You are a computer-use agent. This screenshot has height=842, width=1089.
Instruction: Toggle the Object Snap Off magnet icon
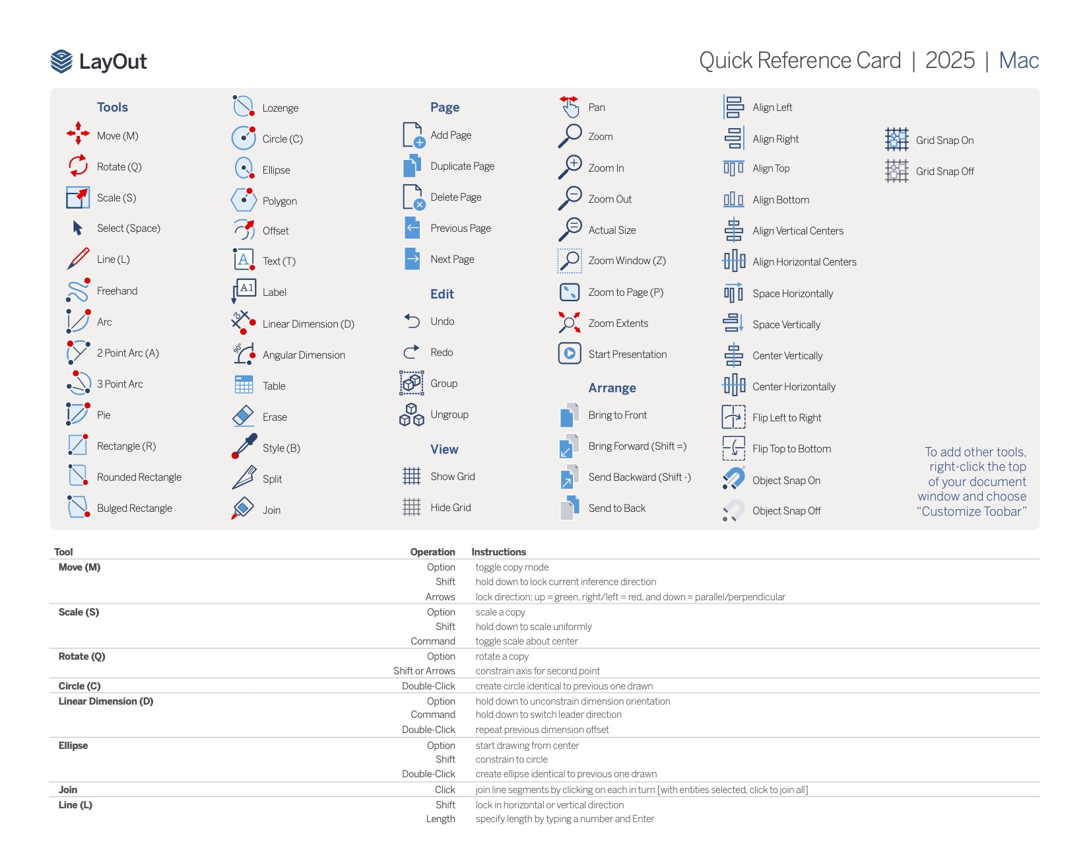coord(733,510)
